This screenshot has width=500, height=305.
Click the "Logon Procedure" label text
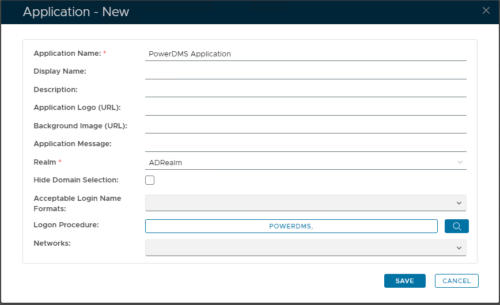pos(66,225)
